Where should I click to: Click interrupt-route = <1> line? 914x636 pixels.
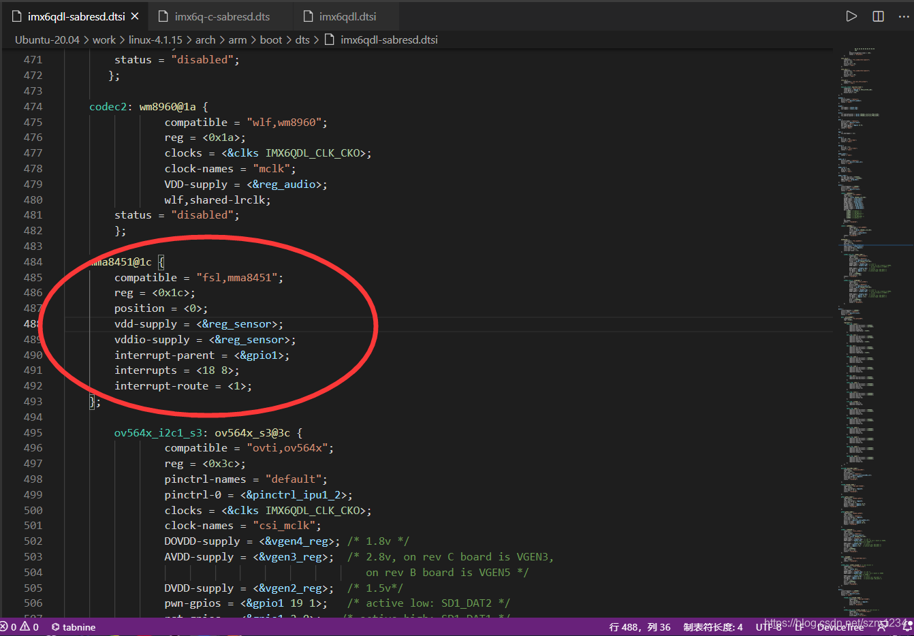point(183,386)
